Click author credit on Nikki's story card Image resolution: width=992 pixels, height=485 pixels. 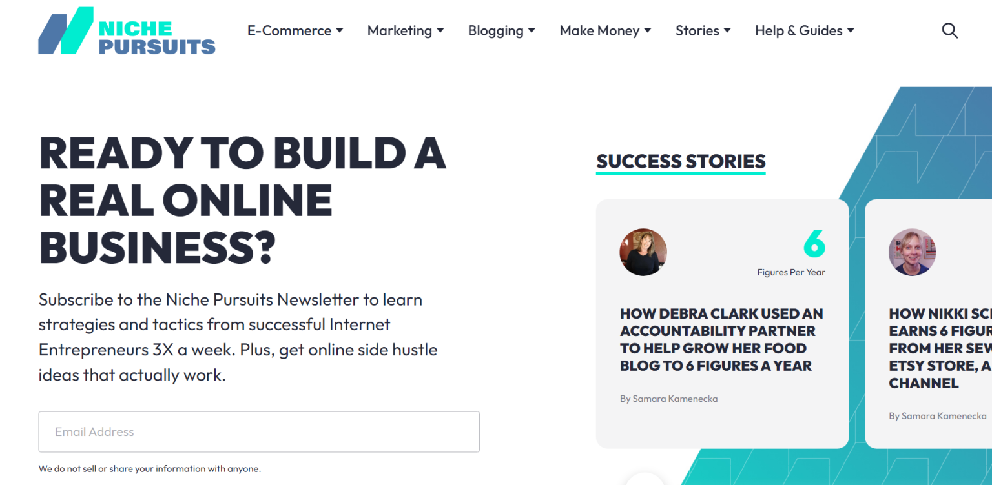[937, 416]
